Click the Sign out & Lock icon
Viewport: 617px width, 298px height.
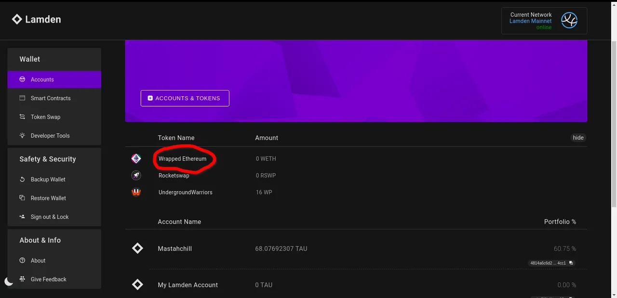[22, 217]
